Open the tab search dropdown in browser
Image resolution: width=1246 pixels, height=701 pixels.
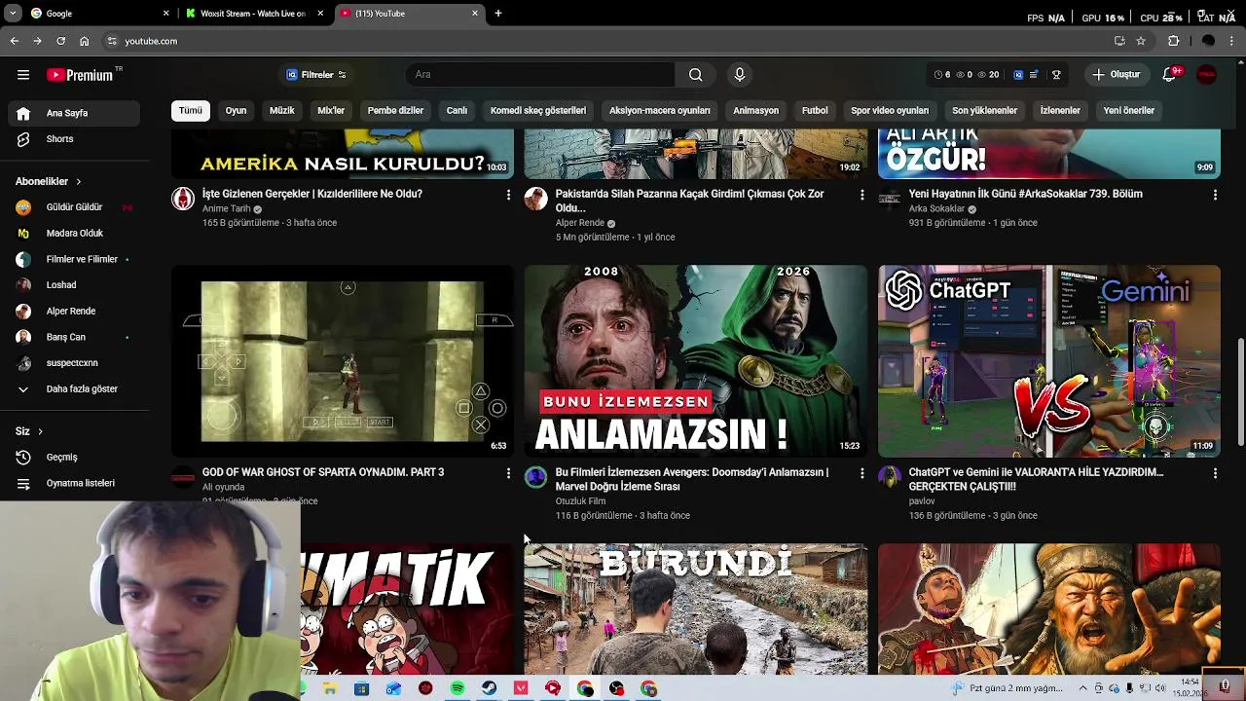tap(13, 14)
